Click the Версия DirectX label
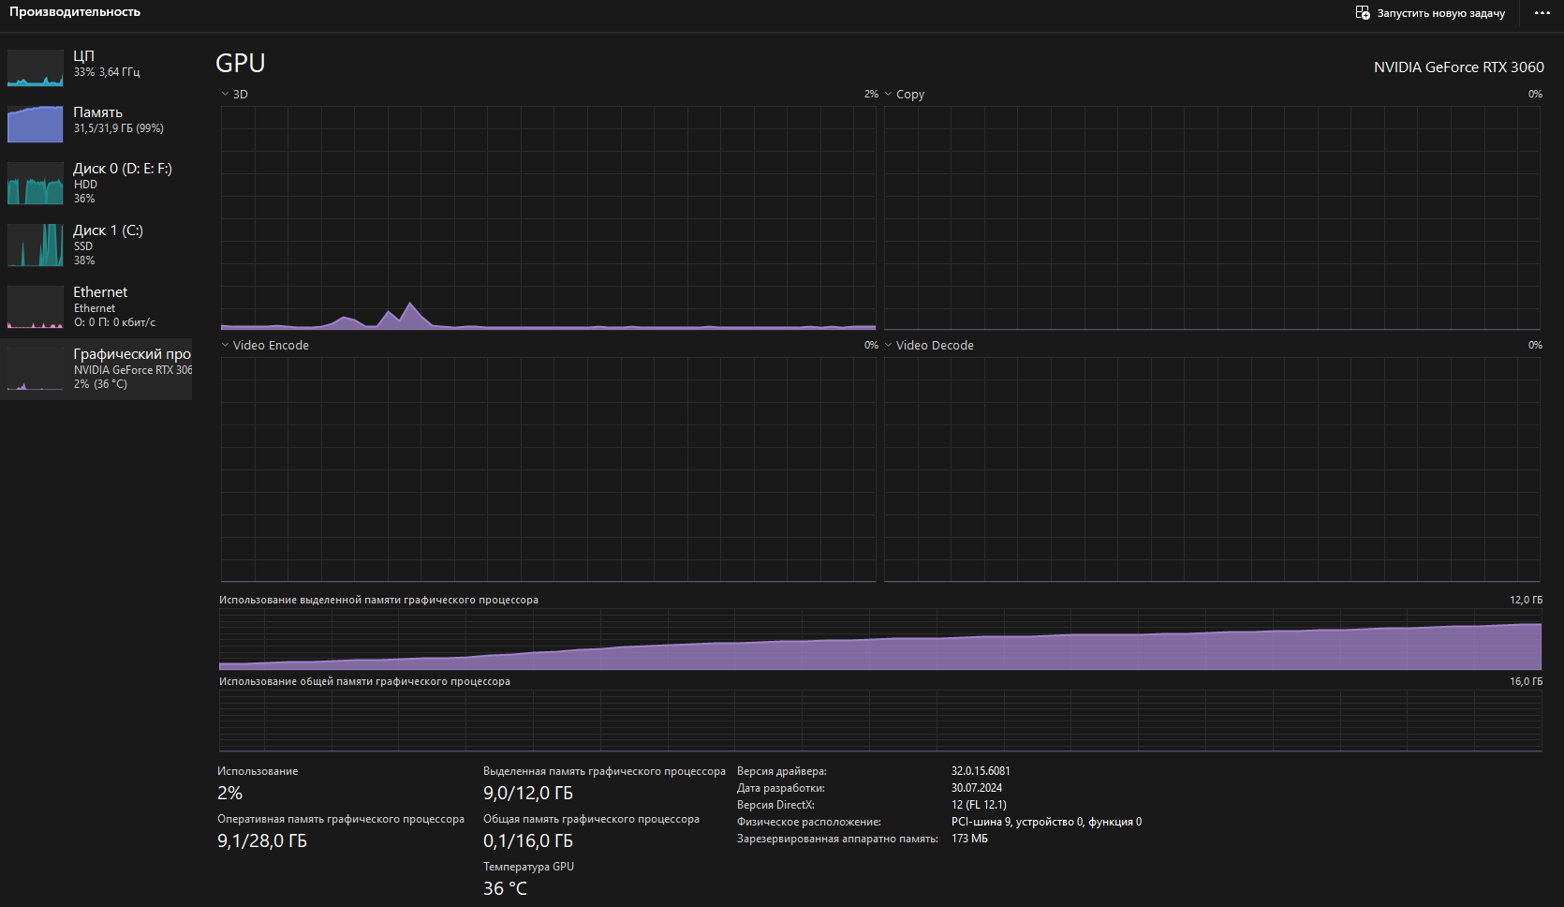Screen dimensions: 1564x907 click(775, 805)
